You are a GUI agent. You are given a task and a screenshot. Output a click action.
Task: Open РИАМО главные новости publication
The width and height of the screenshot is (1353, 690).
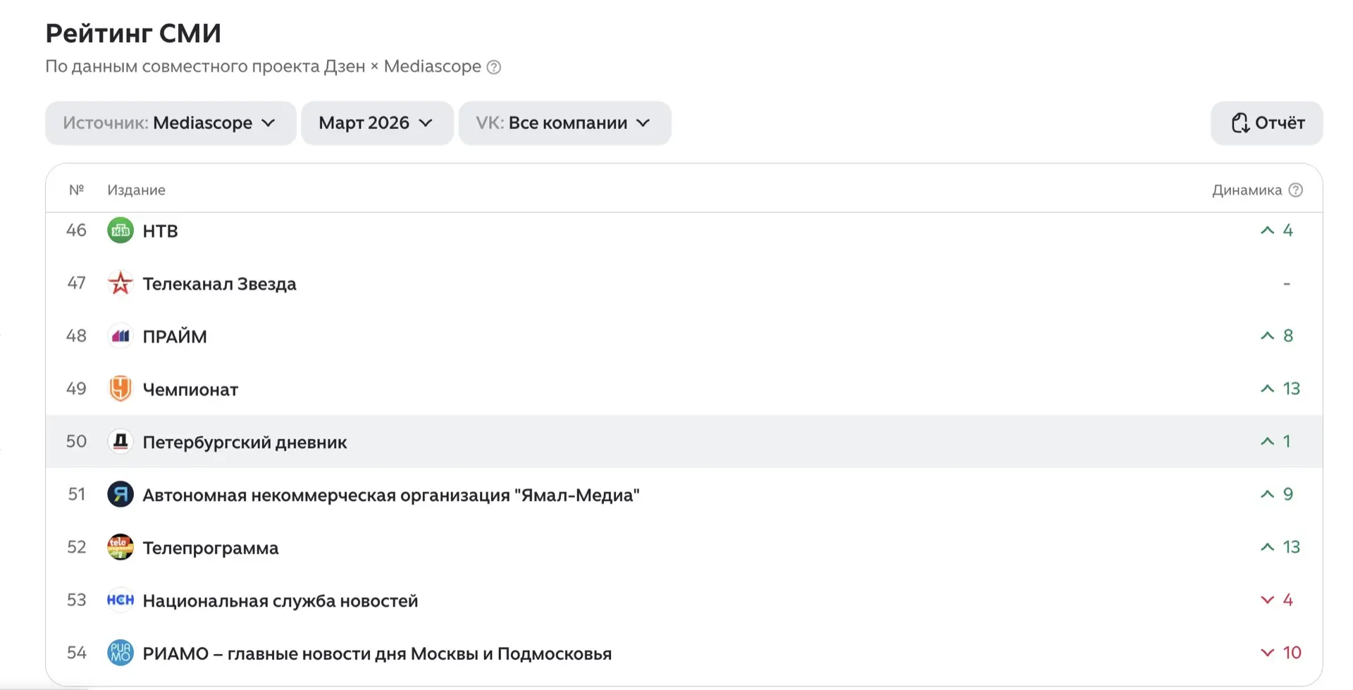(x=376, y=654)
